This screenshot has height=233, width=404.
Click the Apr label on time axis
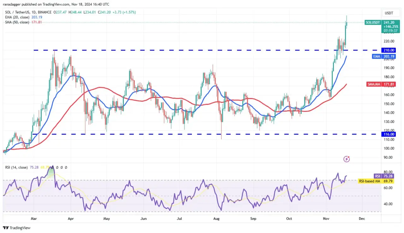[x=70, y=218]
